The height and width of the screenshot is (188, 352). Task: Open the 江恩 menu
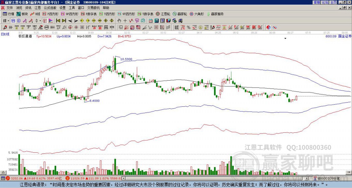pyautogui.click(x=37, y=8)
